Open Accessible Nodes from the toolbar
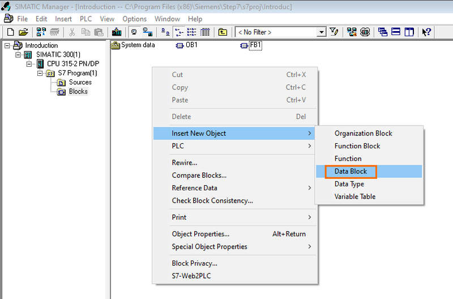The width and height of the screenshot is (453, 299). click(x=41, y=32)
